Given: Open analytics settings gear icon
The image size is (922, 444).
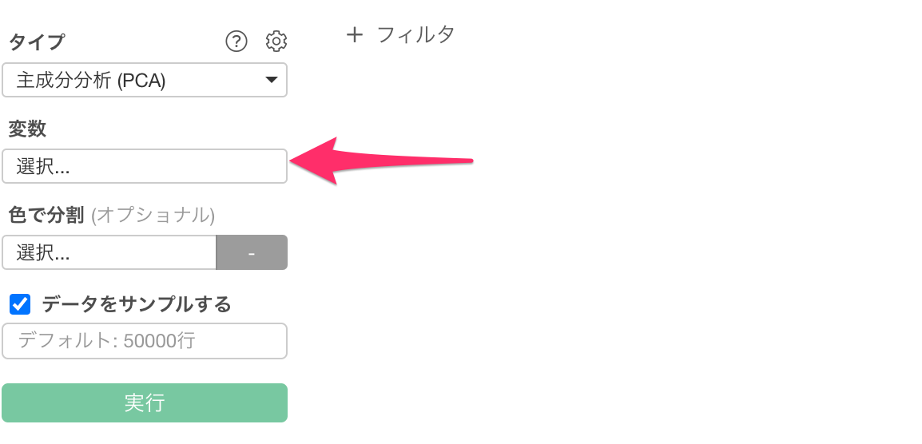Looking at the screenshot, I should coord(276,42).
